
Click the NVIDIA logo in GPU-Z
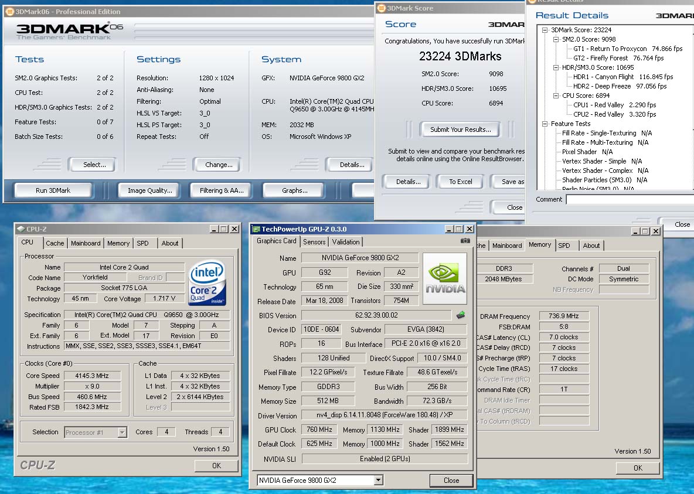click(445, 278)
